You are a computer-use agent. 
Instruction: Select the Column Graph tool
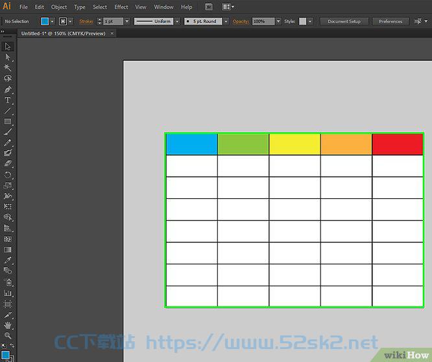coord(7,293)
